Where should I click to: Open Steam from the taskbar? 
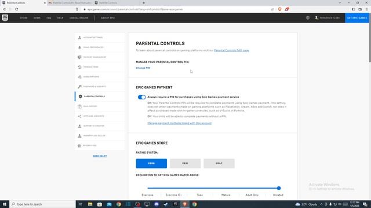coord(166,204)
